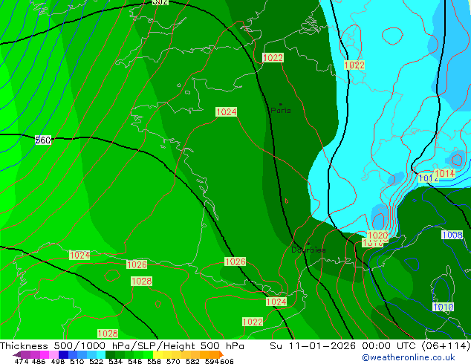471x364 pixels.
Task: Click the 1024 label left of the two 1026 labels
Action: tap(79, 256)
